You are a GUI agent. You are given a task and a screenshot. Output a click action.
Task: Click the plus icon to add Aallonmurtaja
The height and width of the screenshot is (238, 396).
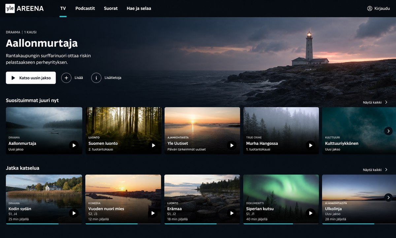click(66, 78)
